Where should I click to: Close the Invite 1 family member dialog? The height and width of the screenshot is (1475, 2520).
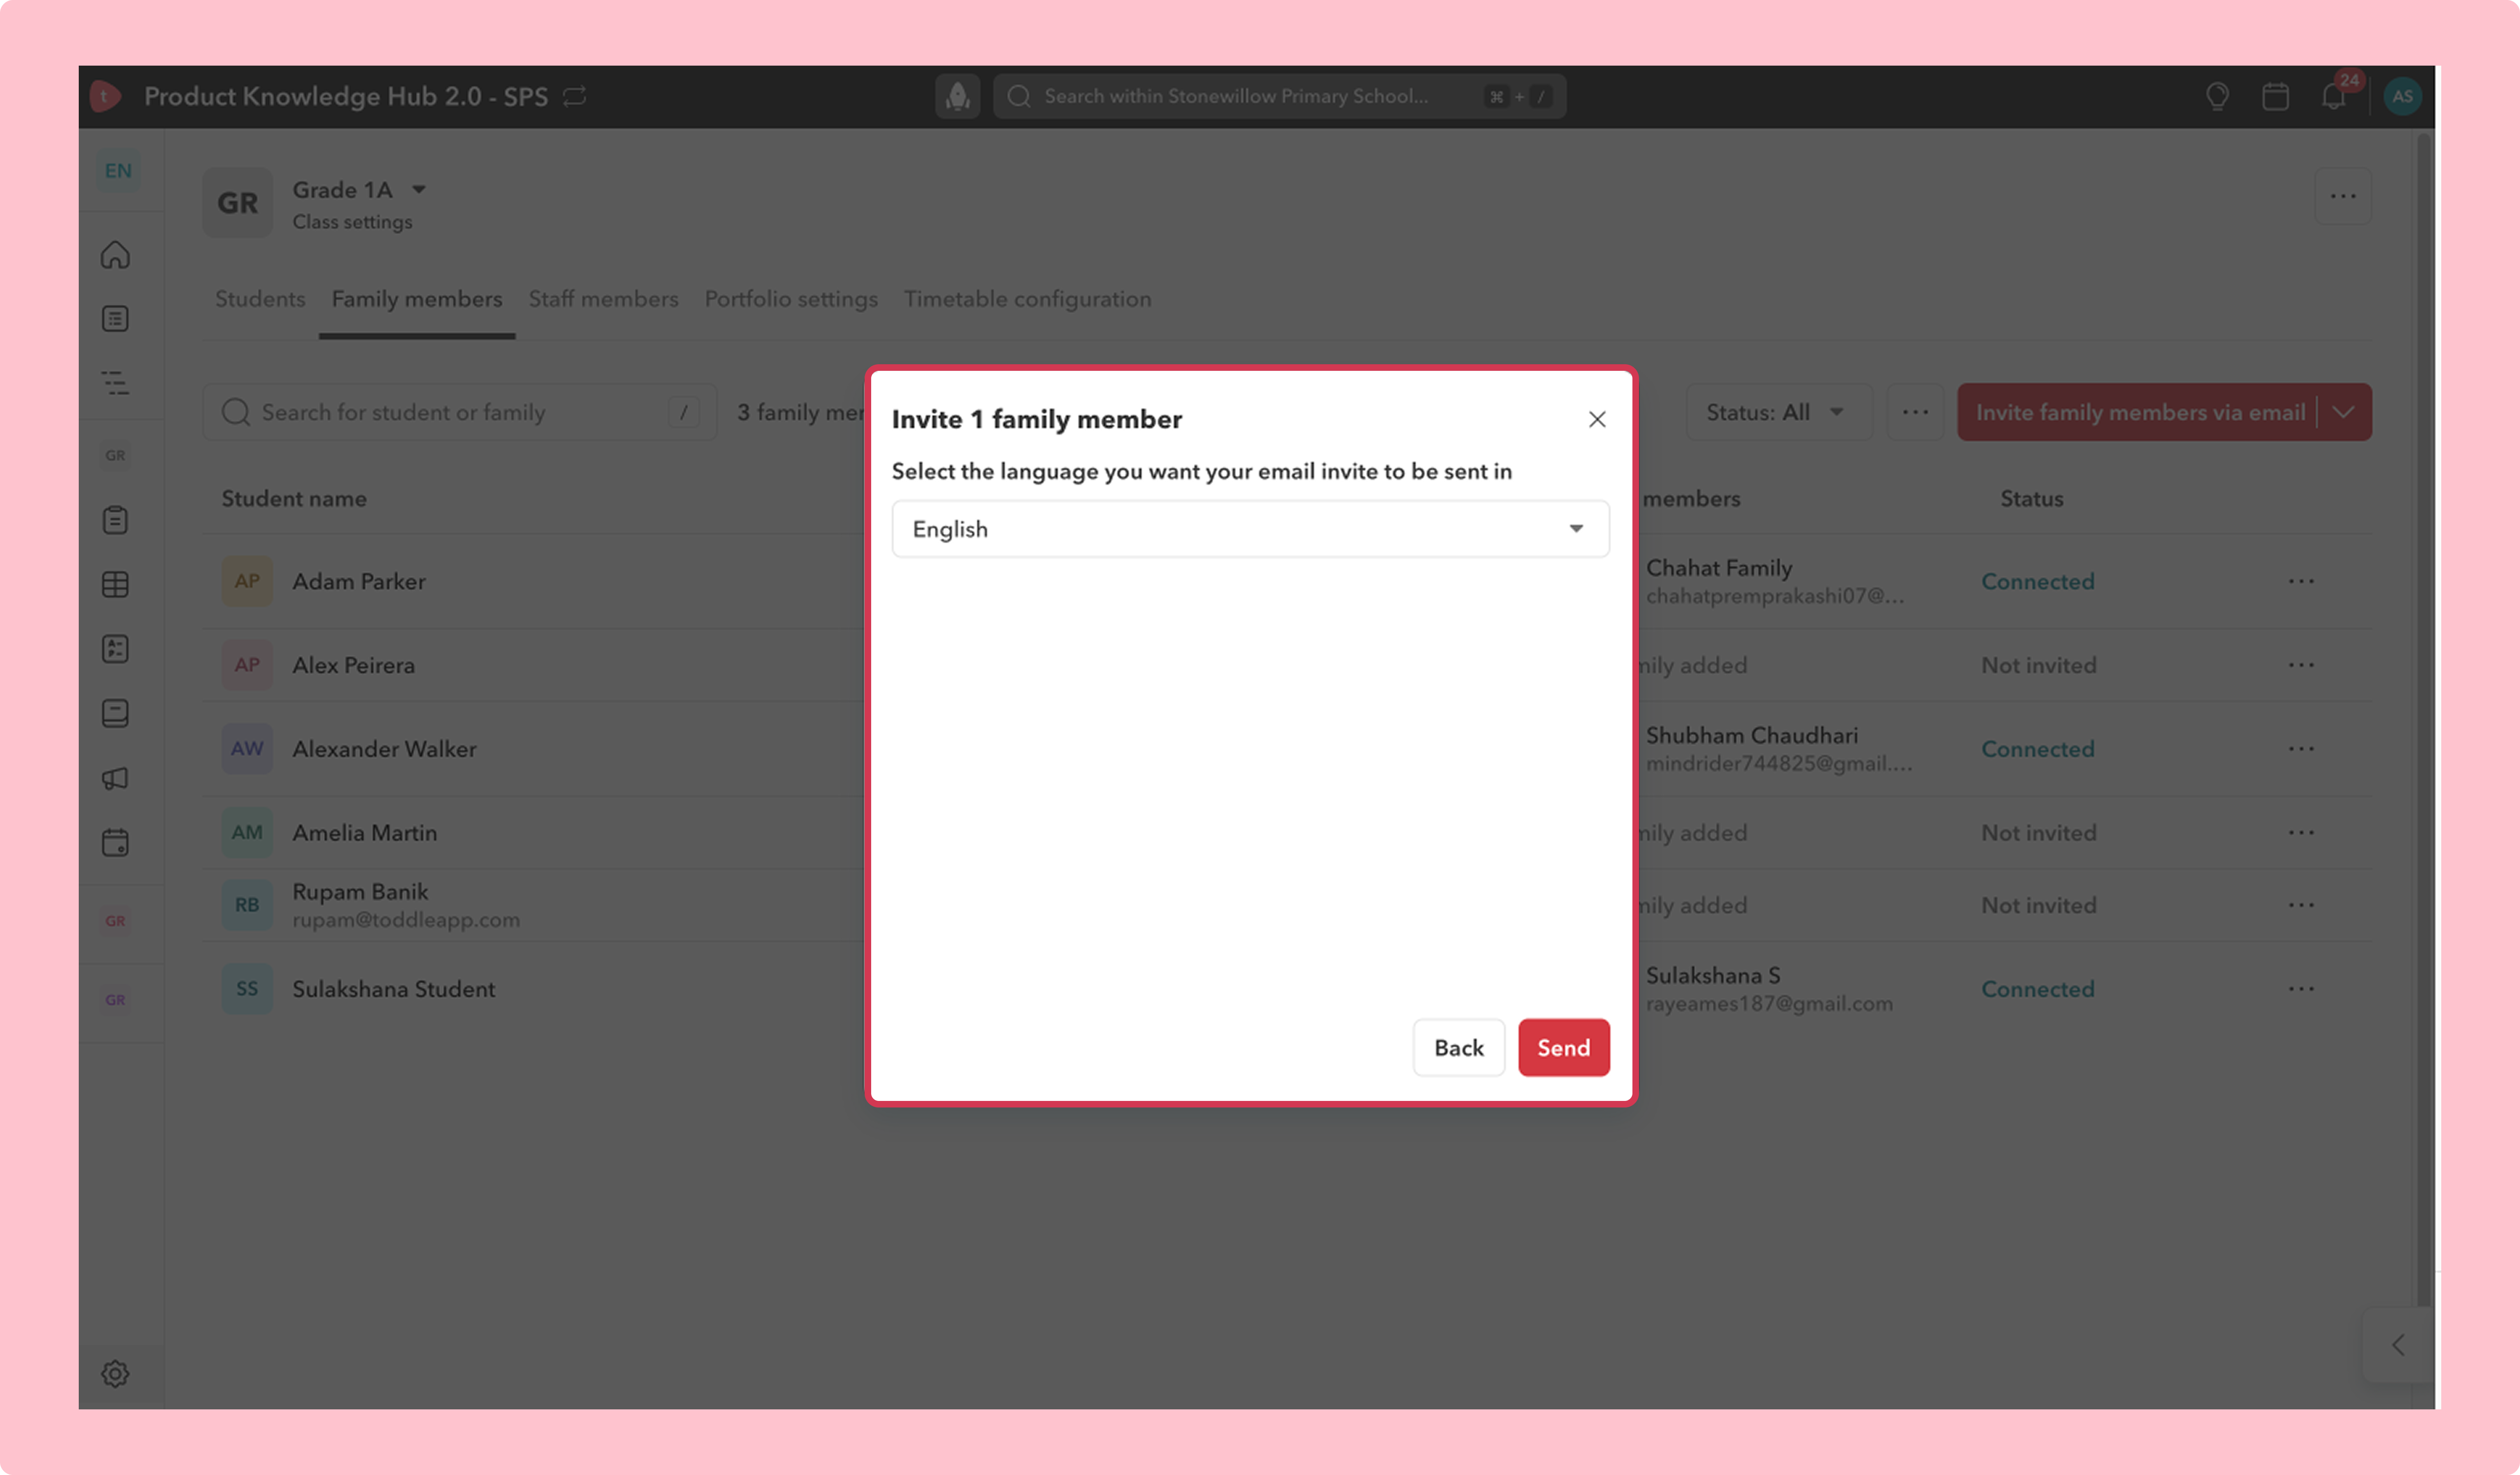coord(1597,420)
